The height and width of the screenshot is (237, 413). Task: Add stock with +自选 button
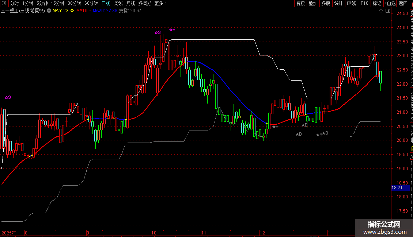[x=390, y=3]
